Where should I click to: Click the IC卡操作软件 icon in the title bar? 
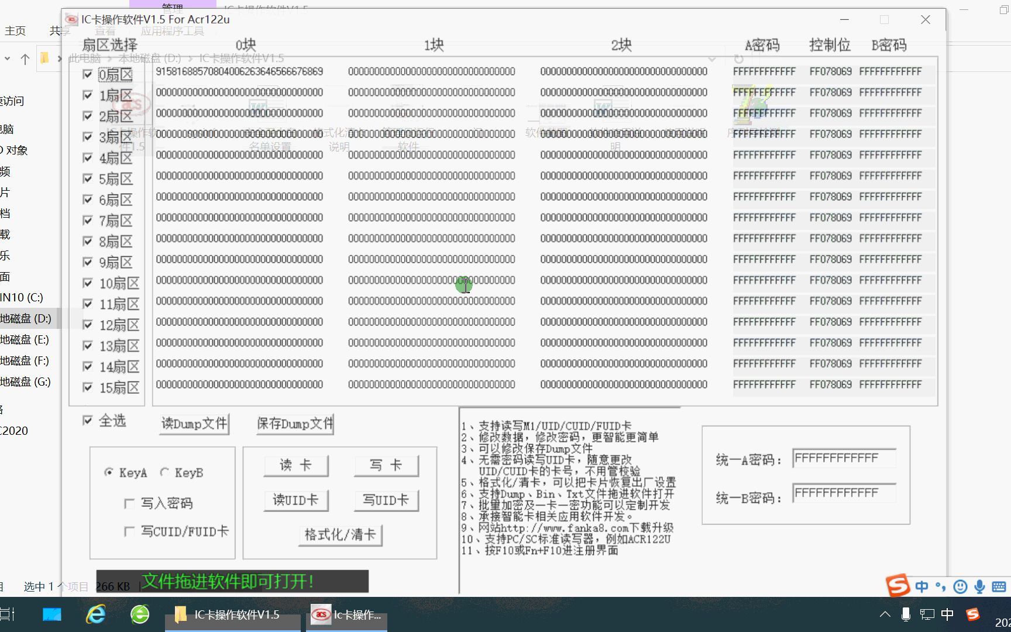tap(71, 19)
